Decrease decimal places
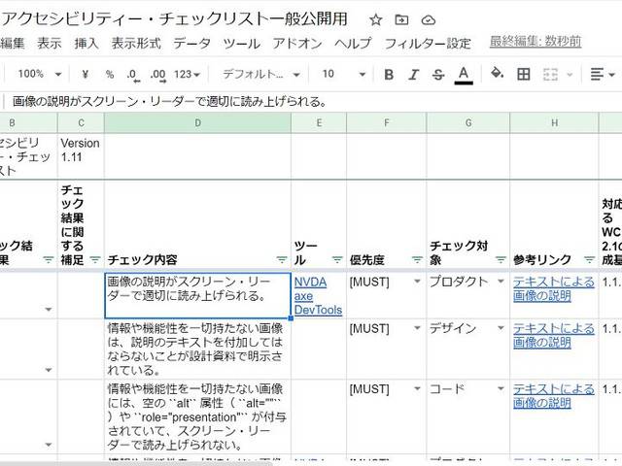 click(x=133, y=75)
